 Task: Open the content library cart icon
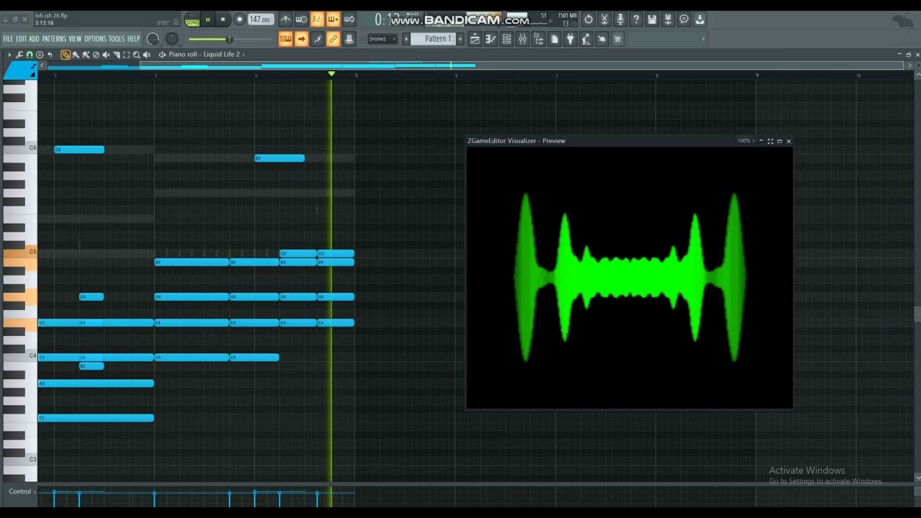click(x=617, y=39)
